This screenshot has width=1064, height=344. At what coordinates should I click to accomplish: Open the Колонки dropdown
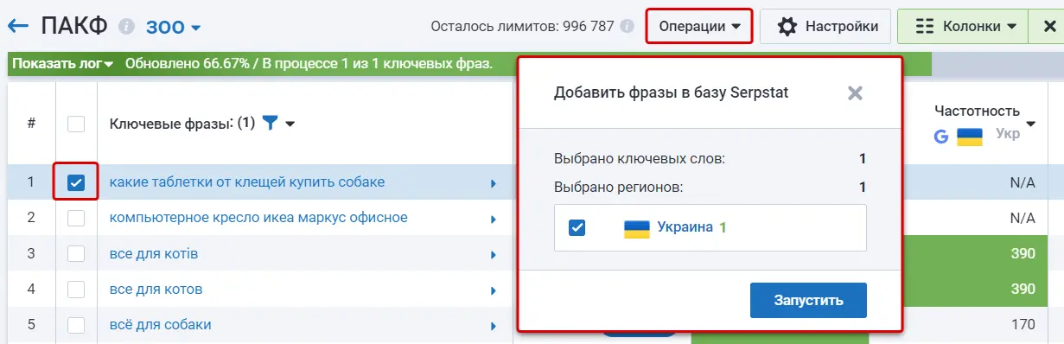click(963, 27)
